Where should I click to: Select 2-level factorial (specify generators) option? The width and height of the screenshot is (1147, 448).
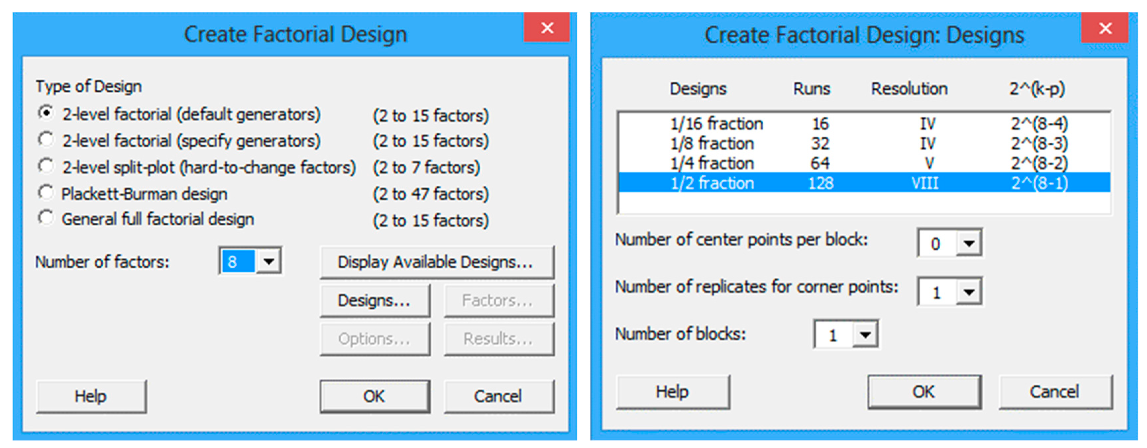[x=46, y=140]
